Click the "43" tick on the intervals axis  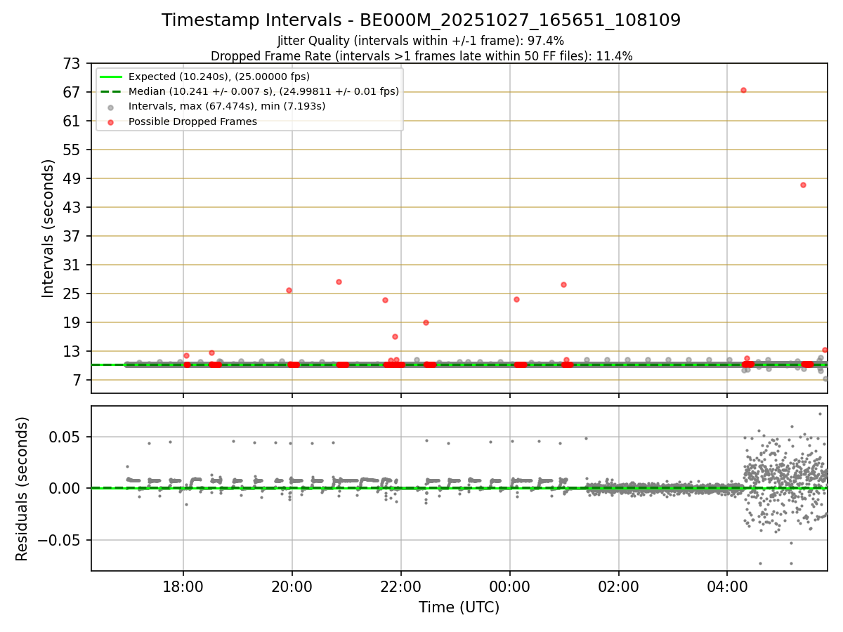(x=73, y=208)
